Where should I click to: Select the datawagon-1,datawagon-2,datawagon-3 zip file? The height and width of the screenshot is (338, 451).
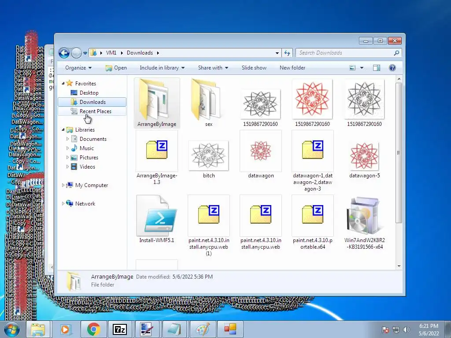(x=312, y=161)
